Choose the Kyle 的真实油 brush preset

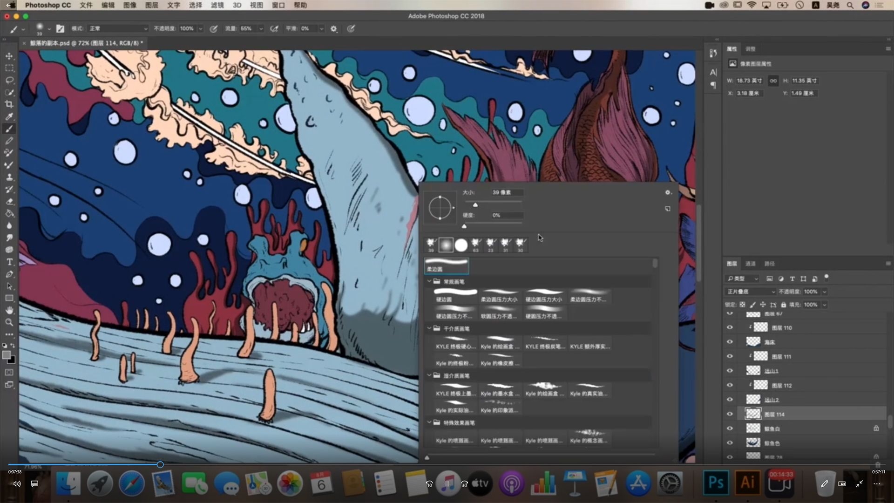click(589, 389)
